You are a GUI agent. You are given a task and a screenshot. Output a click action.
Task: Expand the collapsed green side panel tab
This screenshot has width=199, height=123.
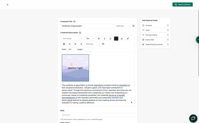coord(197,40)
